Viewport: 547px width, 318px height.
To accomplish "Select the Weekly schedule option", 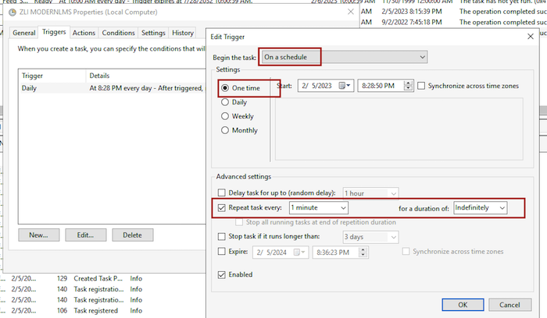I will coord(225,116).
